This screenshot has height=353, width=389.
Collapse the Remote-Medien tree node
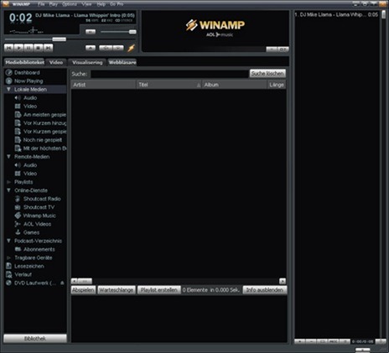click(8, 157)
